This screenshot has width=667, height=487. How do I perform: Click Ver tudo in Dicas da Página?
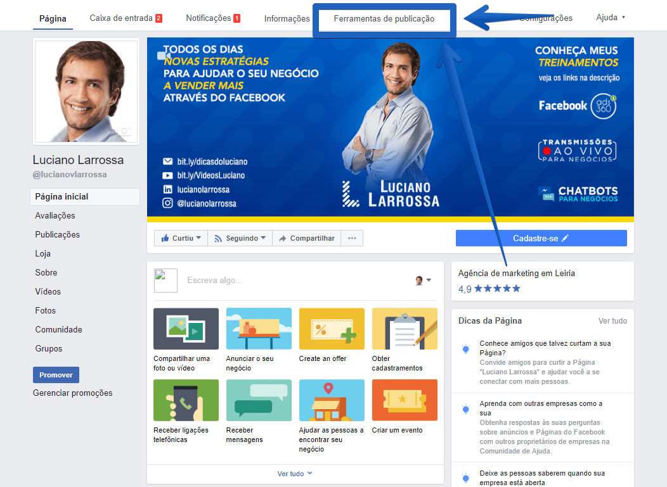coord(612,321)
